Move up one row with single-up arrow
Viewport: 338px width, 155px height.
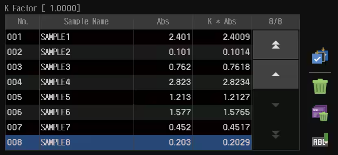click(276, 74)
